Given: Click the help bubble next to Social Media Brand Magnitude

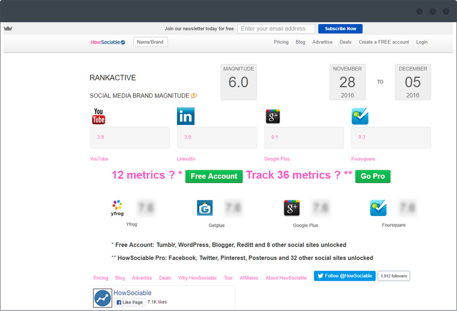Looking at the screenshot, I should pos(194,96).
